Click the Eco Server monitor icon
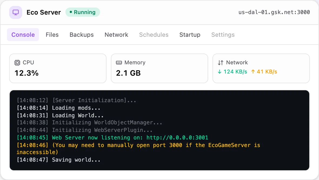The width and height of the screenshot is (319, 180). (x=16, y=12)
